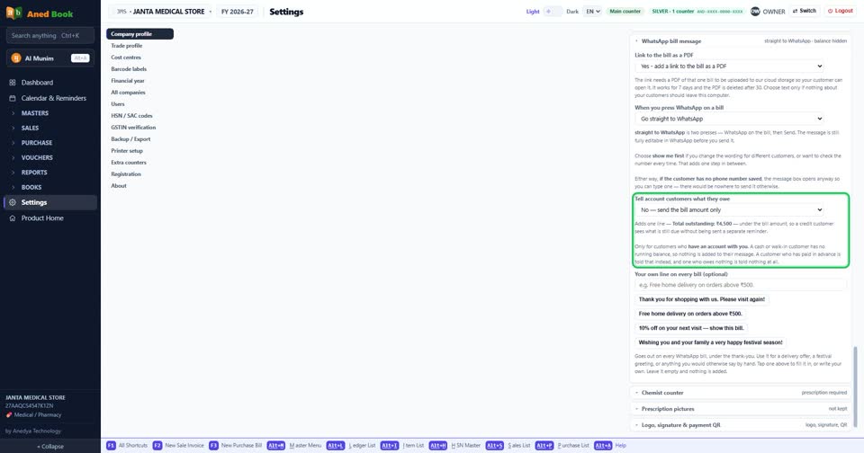This screenshot has height=453, width=864.
Task: Collapse the WhatsApp bill message section
Action: [x=741, y=41]
